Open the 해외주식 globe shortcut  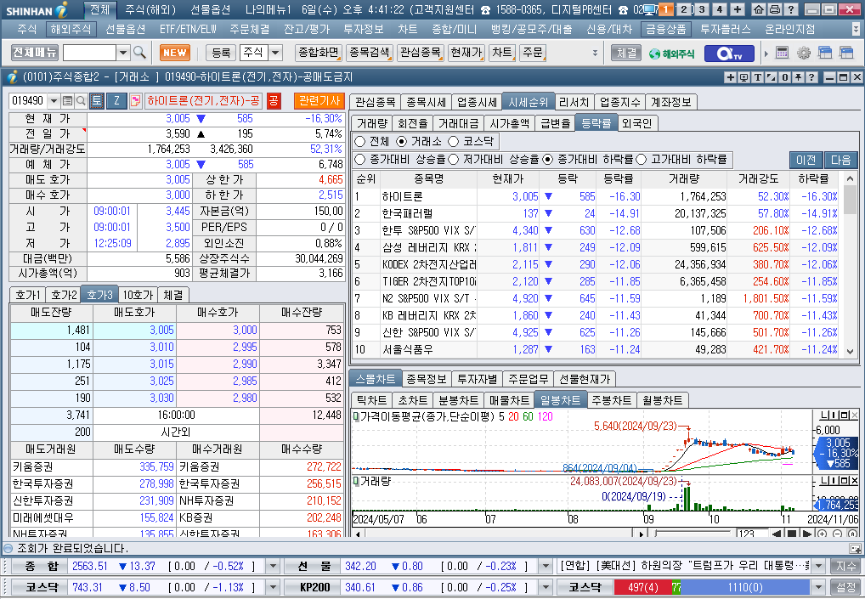click(672, 54)
